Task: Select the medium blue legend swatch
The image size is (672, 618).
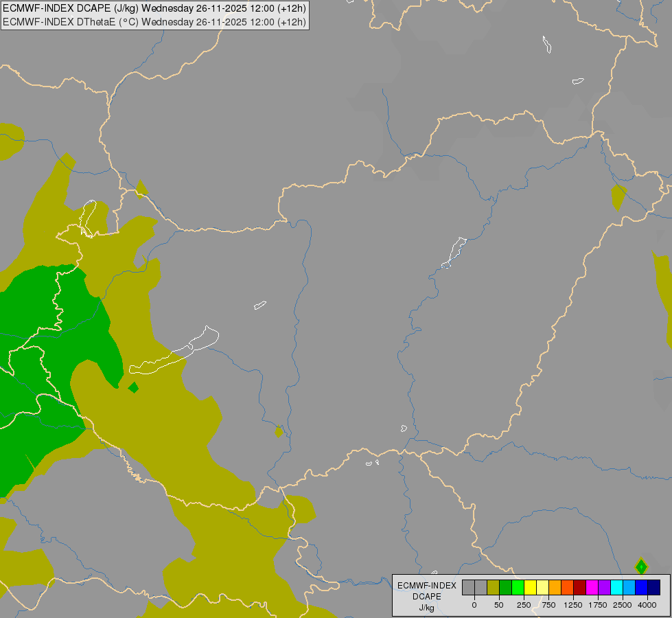Action: tap(642, 587)
